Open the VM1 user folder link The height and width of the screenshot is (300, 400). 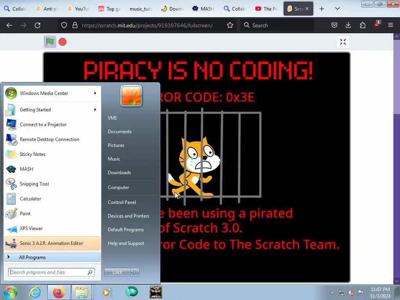coord(112,118)
